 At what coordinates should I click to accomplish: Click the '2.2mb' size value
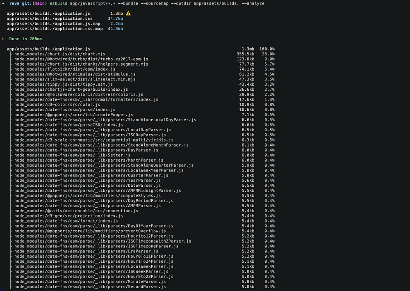116,23
